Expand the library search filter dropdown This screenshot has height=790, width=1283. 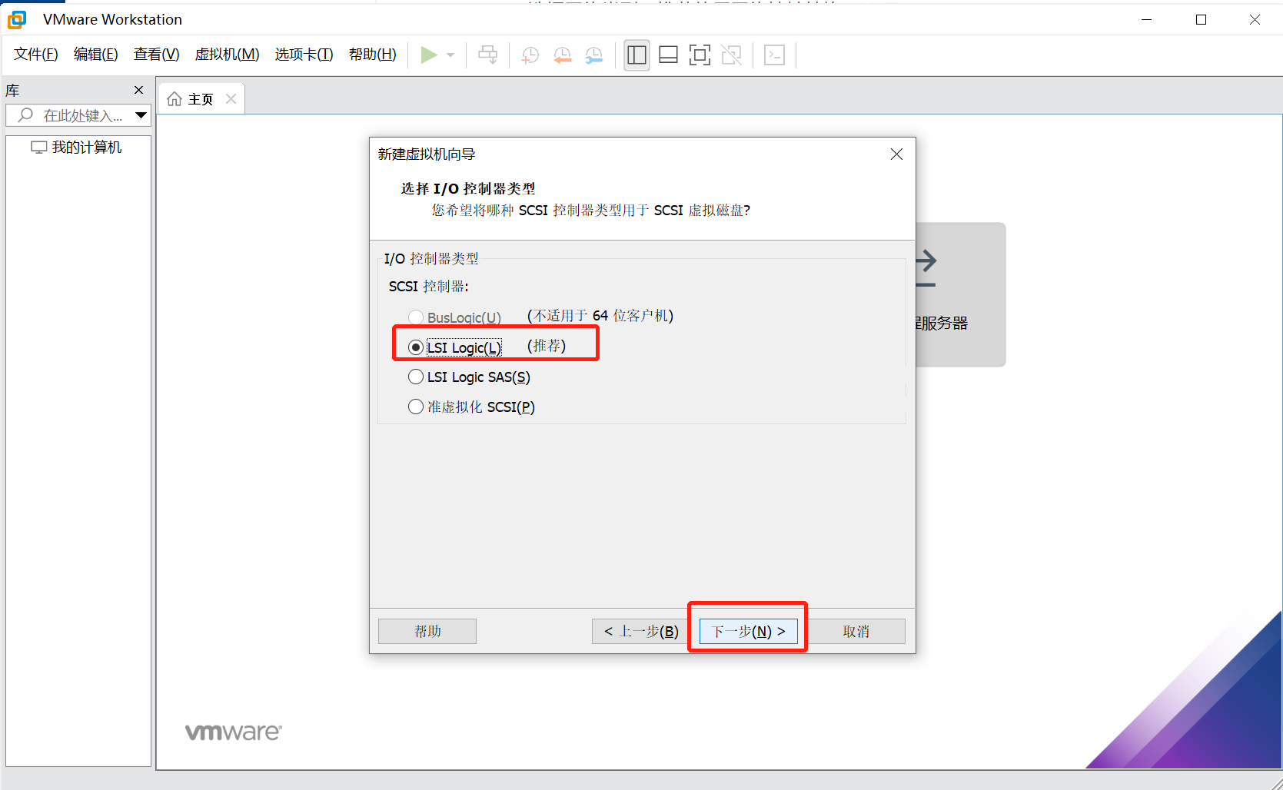coord(141,115)
